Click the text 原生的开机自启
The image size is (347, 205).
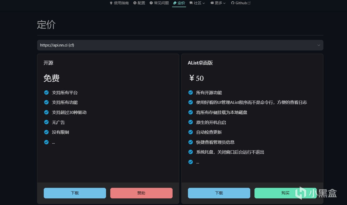211,122
